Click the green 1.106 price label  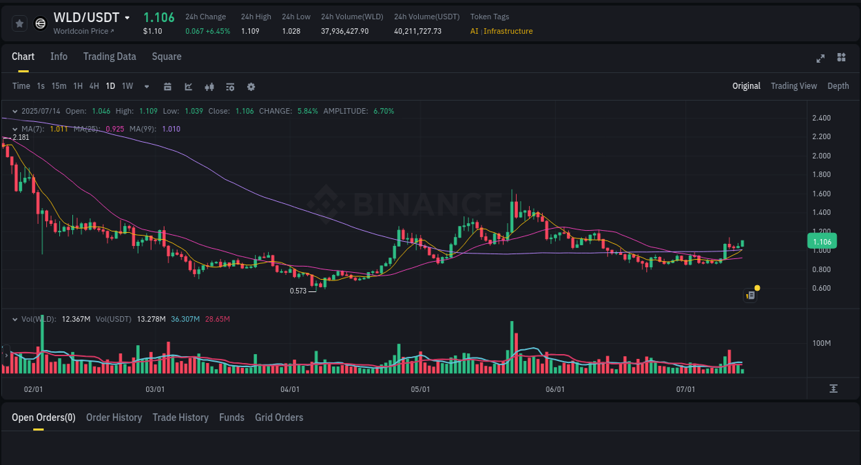pyautogui.click(x=822, y=241)
